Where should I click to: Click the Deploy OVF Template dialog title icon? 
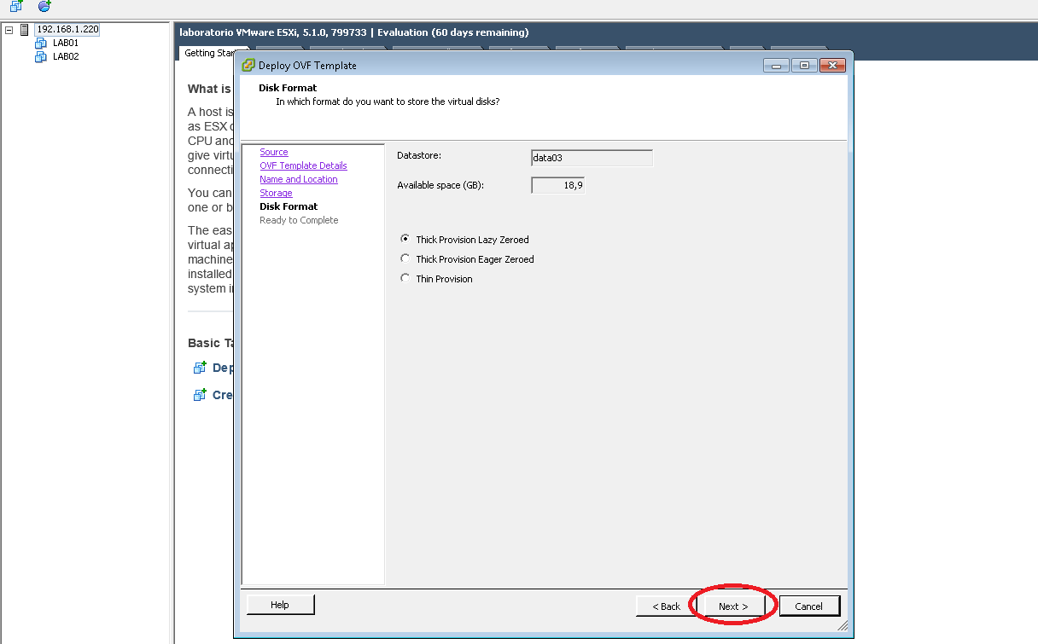point(248,65)
